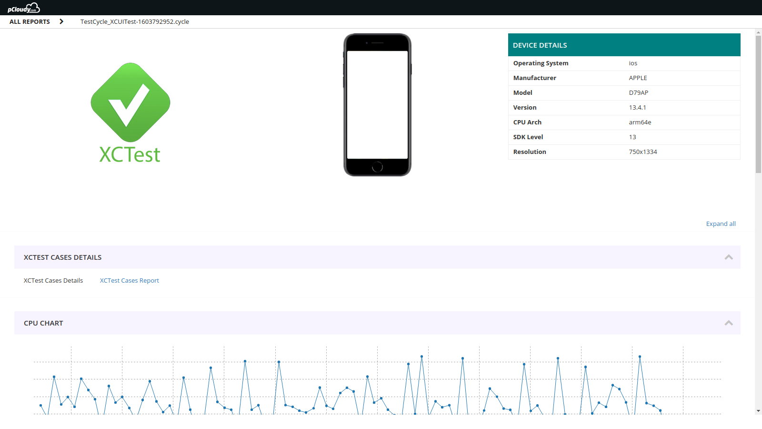Click the CPU CHART heading
Screen dimensions: 762x429
(x=43, y=323)
